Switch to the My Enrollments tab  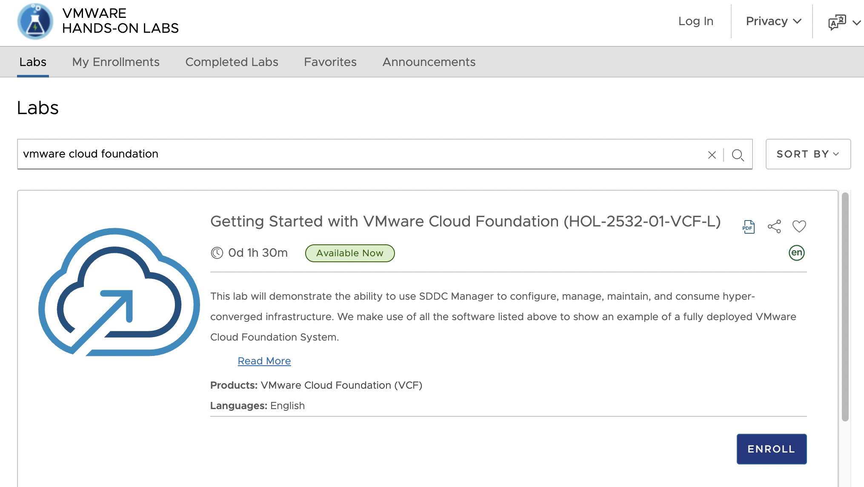(115, 62)
